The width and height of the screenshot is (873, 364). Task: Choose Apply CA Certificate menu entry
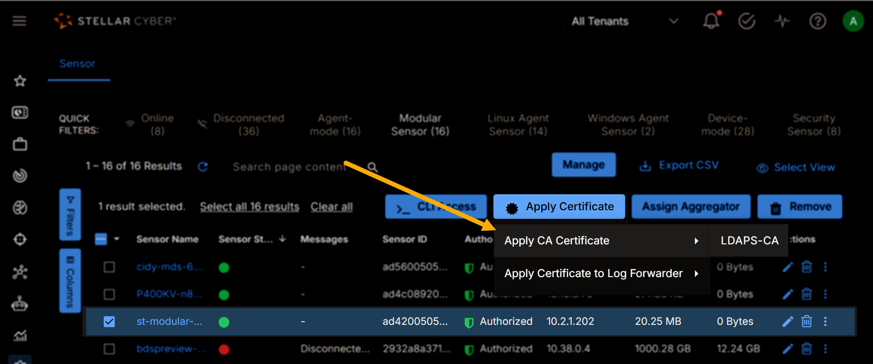(x=602, y=241)
